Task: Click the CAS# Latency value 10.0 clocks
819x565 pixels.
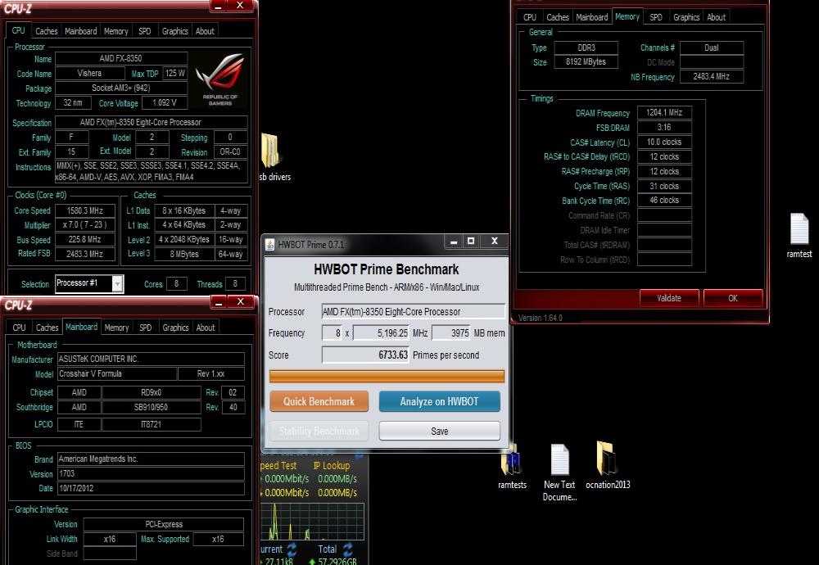Action: point(664,142)
